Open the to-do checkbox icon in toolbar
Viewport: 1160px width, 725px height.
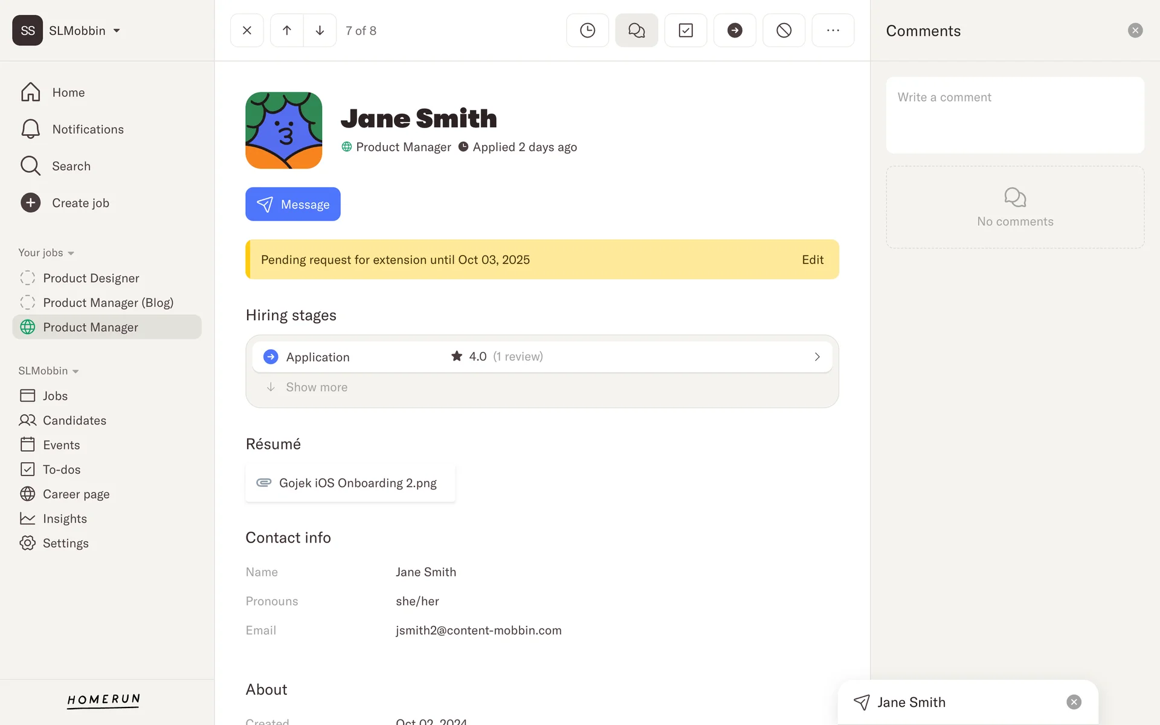[685, 30]
